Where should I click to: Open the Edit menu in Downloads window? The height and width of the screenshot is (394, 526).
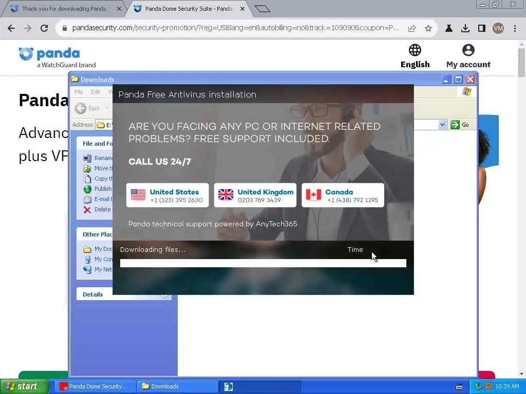pos(95,92)
